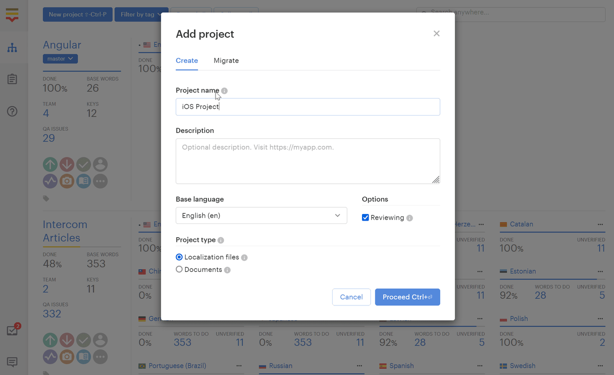
Task: Open the Base language dropdown
Action: tap(261, 215)
